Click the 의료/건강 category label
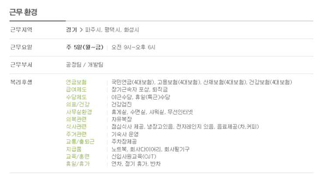323x184 pixels. [78, 104]
